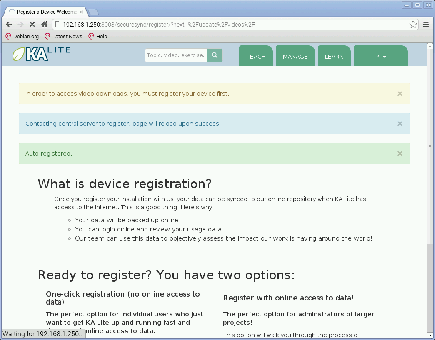The width and height of the screenshot is (435, 340).
Task: Open the Debian.org bookmark
Action: coord(22,37)
